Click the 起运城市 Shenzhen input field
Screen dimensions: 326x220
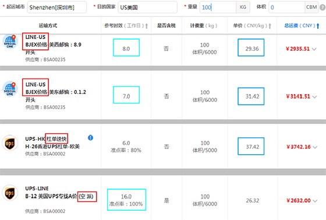pos(57,8)
